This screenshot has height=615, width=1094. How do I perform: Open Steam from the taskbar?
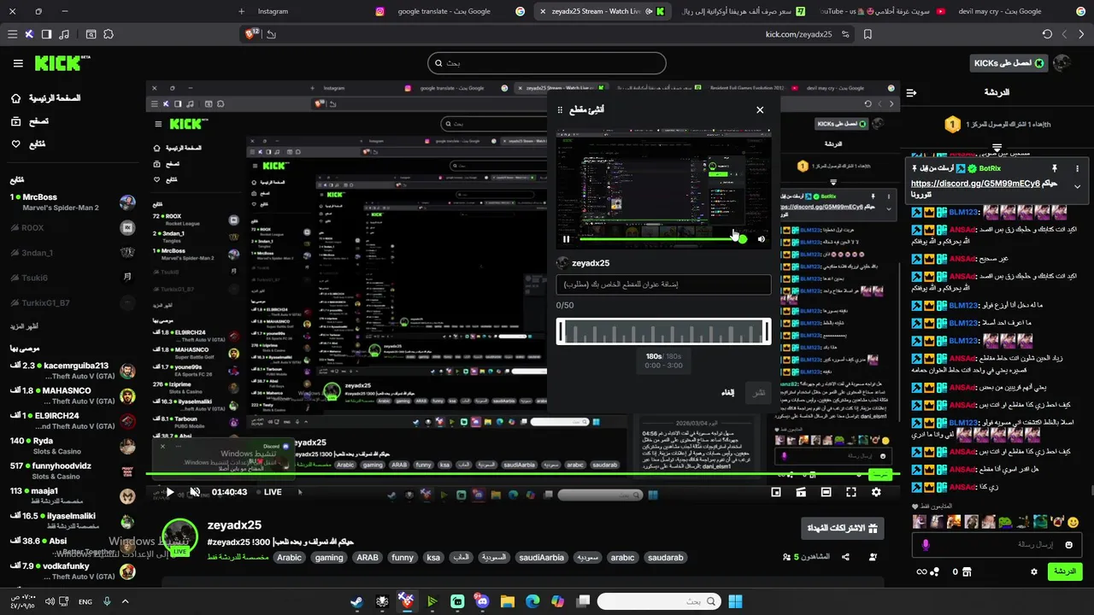click(x=356, y=601)
